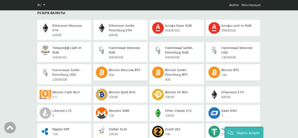Click the Наличные Moscow RUB cash icon
298x138 pixels.
coord(102,50)
